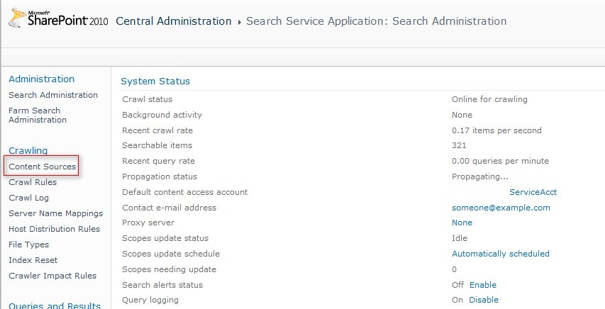The width and height of the screenshot is (605, 309).
Task: Open Central Administration breadcrumb link
Action: (x=173, y=21)
